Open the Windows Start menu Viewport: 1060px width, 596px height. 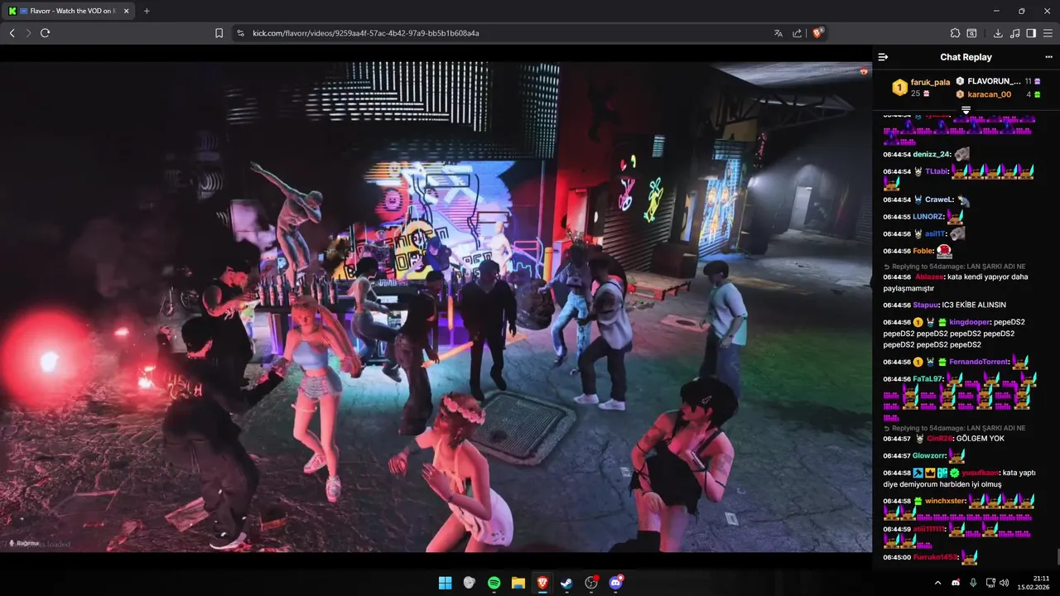click(x=445, y=583)
